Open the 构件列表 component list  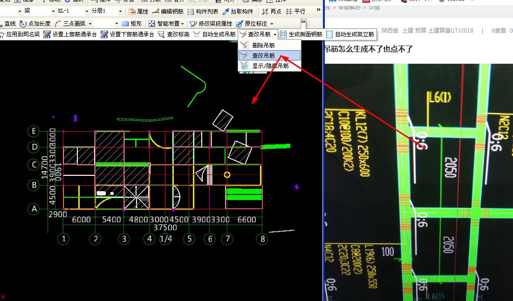pos(203,12)
